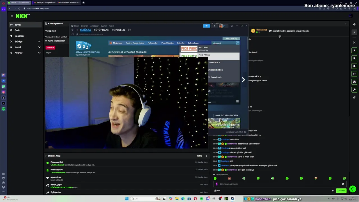The width and height of the screenshot is (359, 202).
Task: Open WhatsApp in the Opera sidebar
Action: pyautogui.click(x=3, y=86)
